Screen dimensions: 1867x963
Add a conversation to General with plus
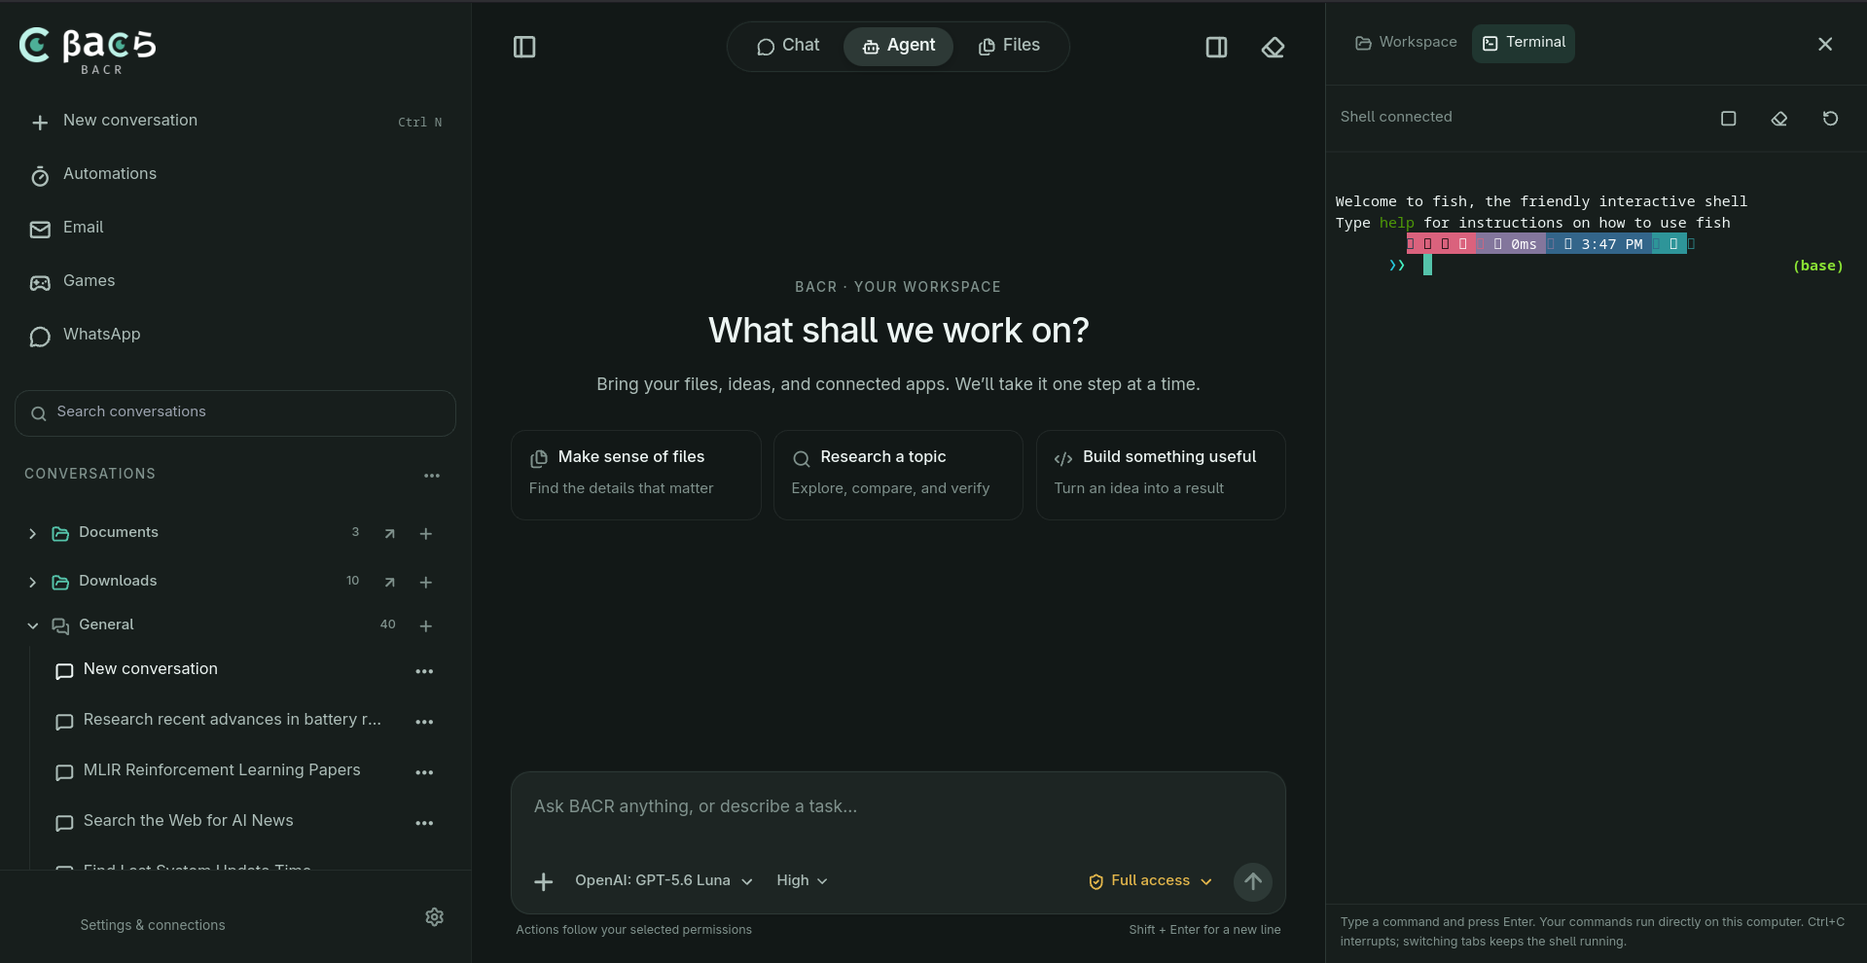425,625
